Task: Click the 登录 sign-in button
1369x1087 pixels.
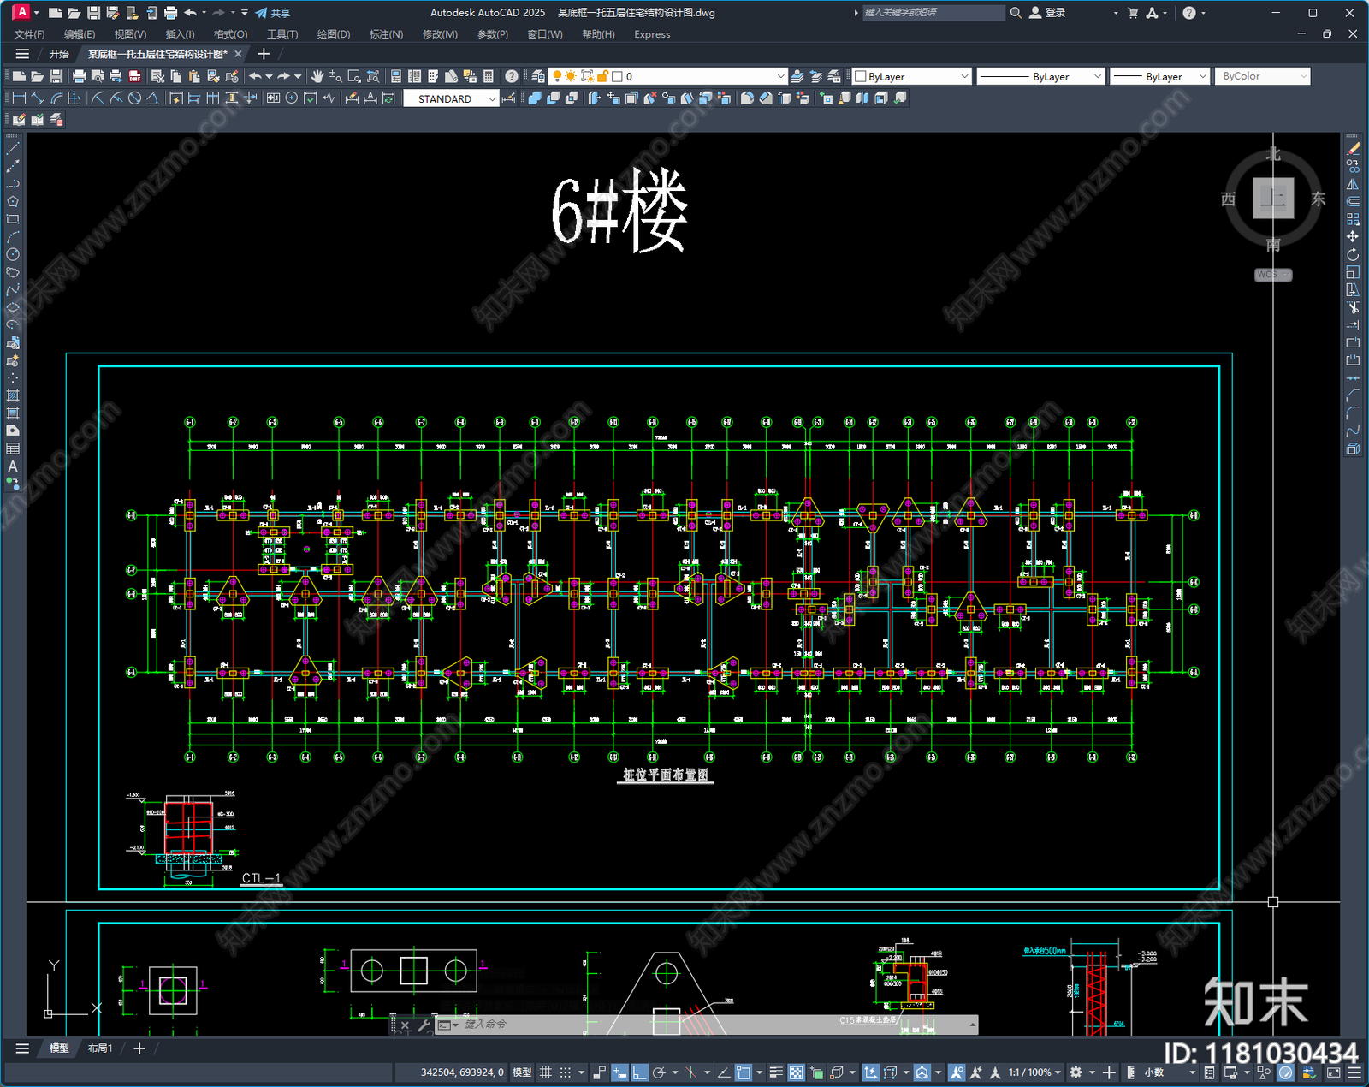Action: click(1047, 13)
